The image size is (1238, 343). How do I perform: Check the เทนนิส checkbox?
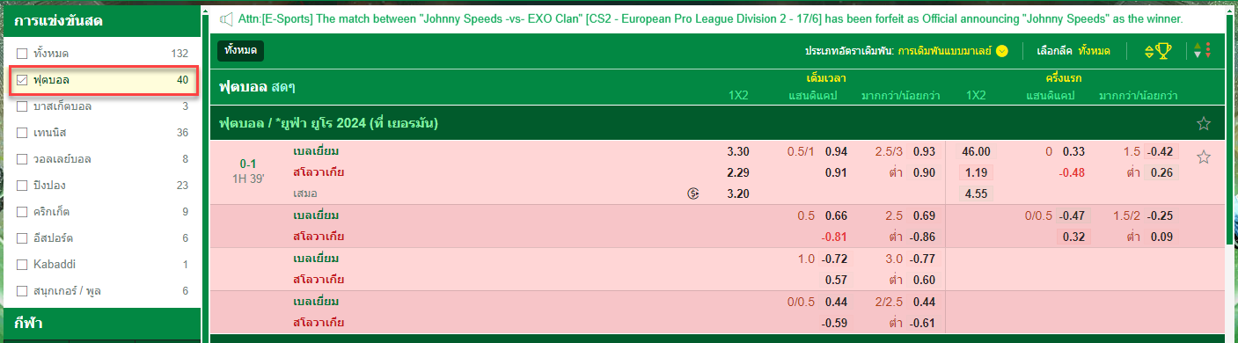[x=22, y=134]
